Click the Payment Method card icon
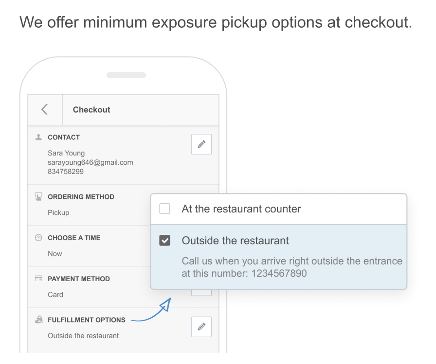This screenshot has height=364, width=436. click(38, 279)
